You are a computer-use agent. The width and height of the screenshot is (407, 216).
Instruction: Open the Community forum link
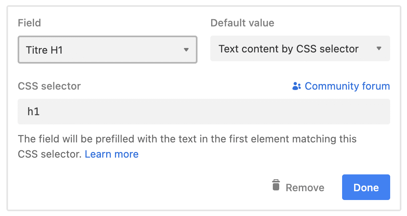[x=341, y=86]
